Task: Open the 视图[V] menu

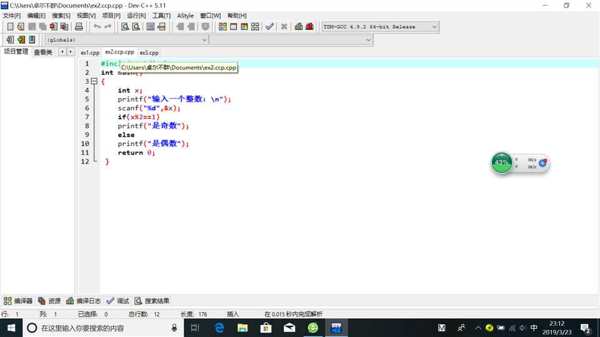Action: (x=86, y=16)
